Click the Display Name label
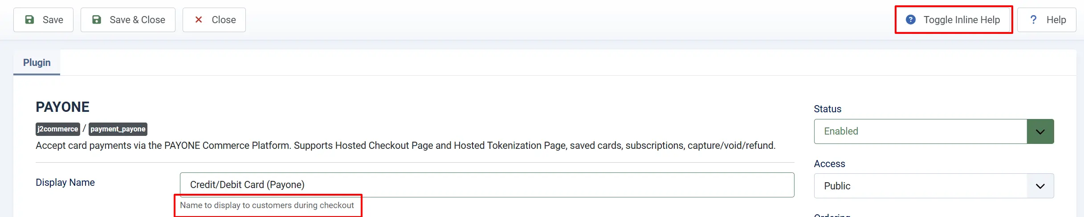This screenshot has width=1084, height=217. pyautogui.click(x=65, y=182)
